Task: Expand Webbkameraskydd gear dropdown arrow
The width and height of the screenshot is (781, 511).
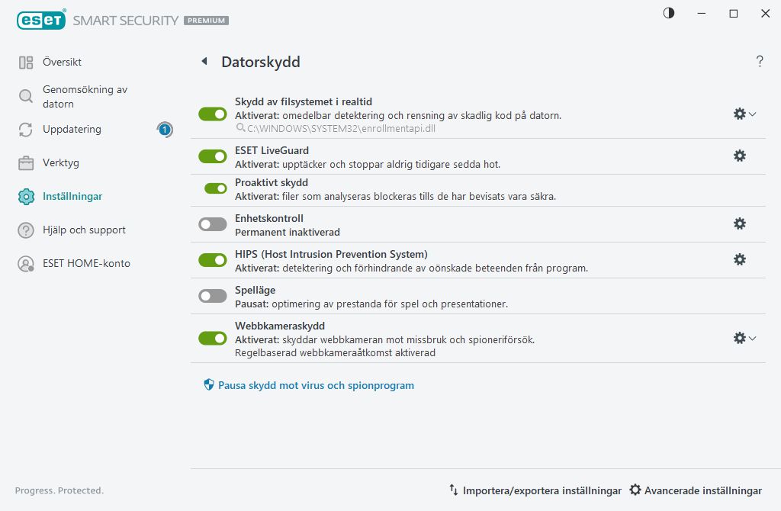Action: click(753, 338)
